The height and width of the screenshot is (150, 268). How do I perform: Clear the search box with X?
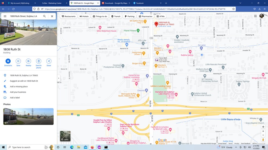click(52, 16)
